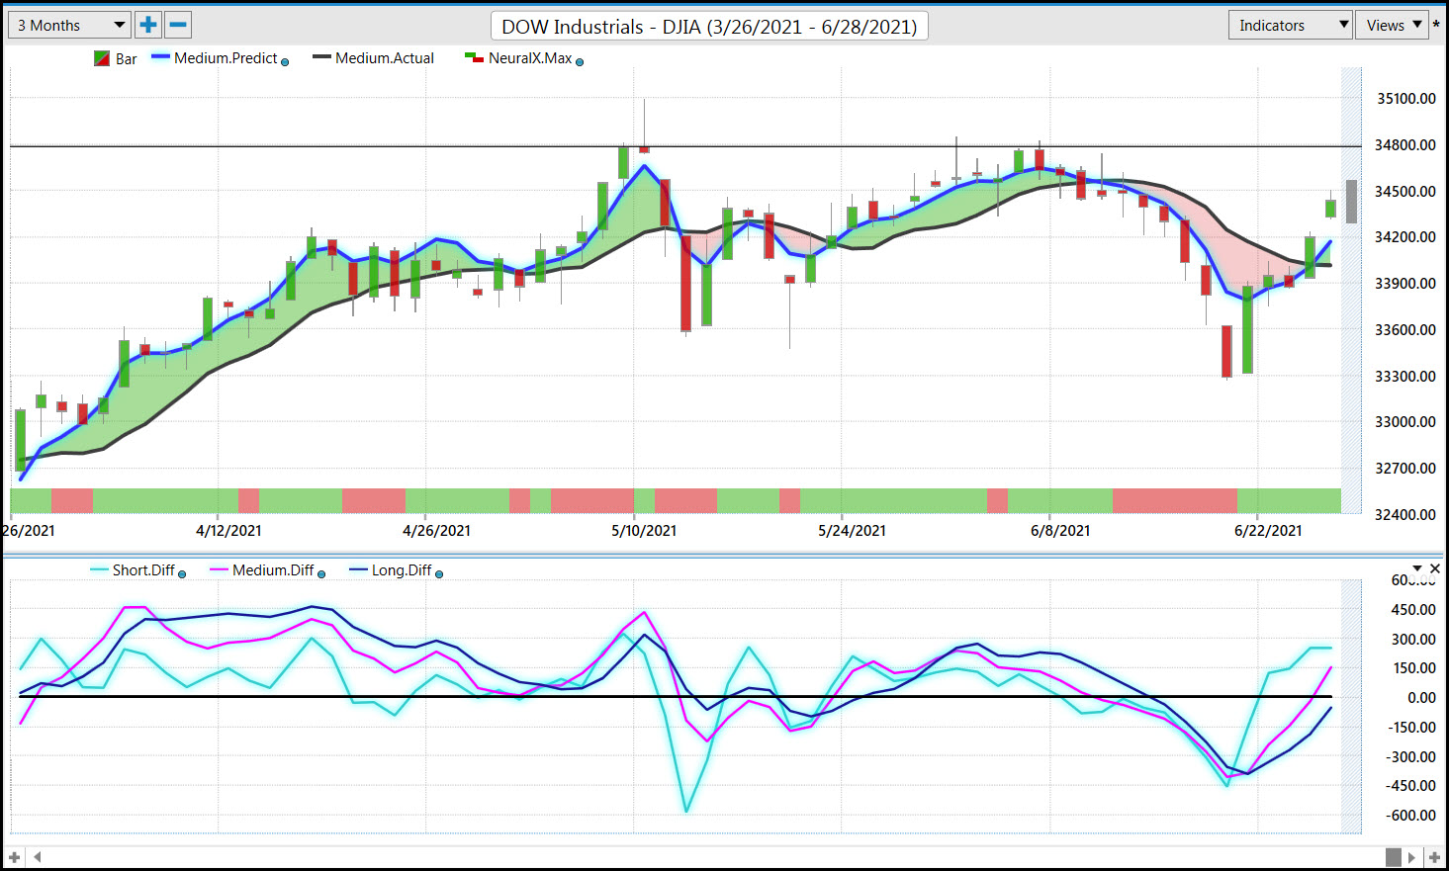Click the Short.Diff settings dot
The width and height of the screenshot is (1449, 871).
tap(182, 574)
